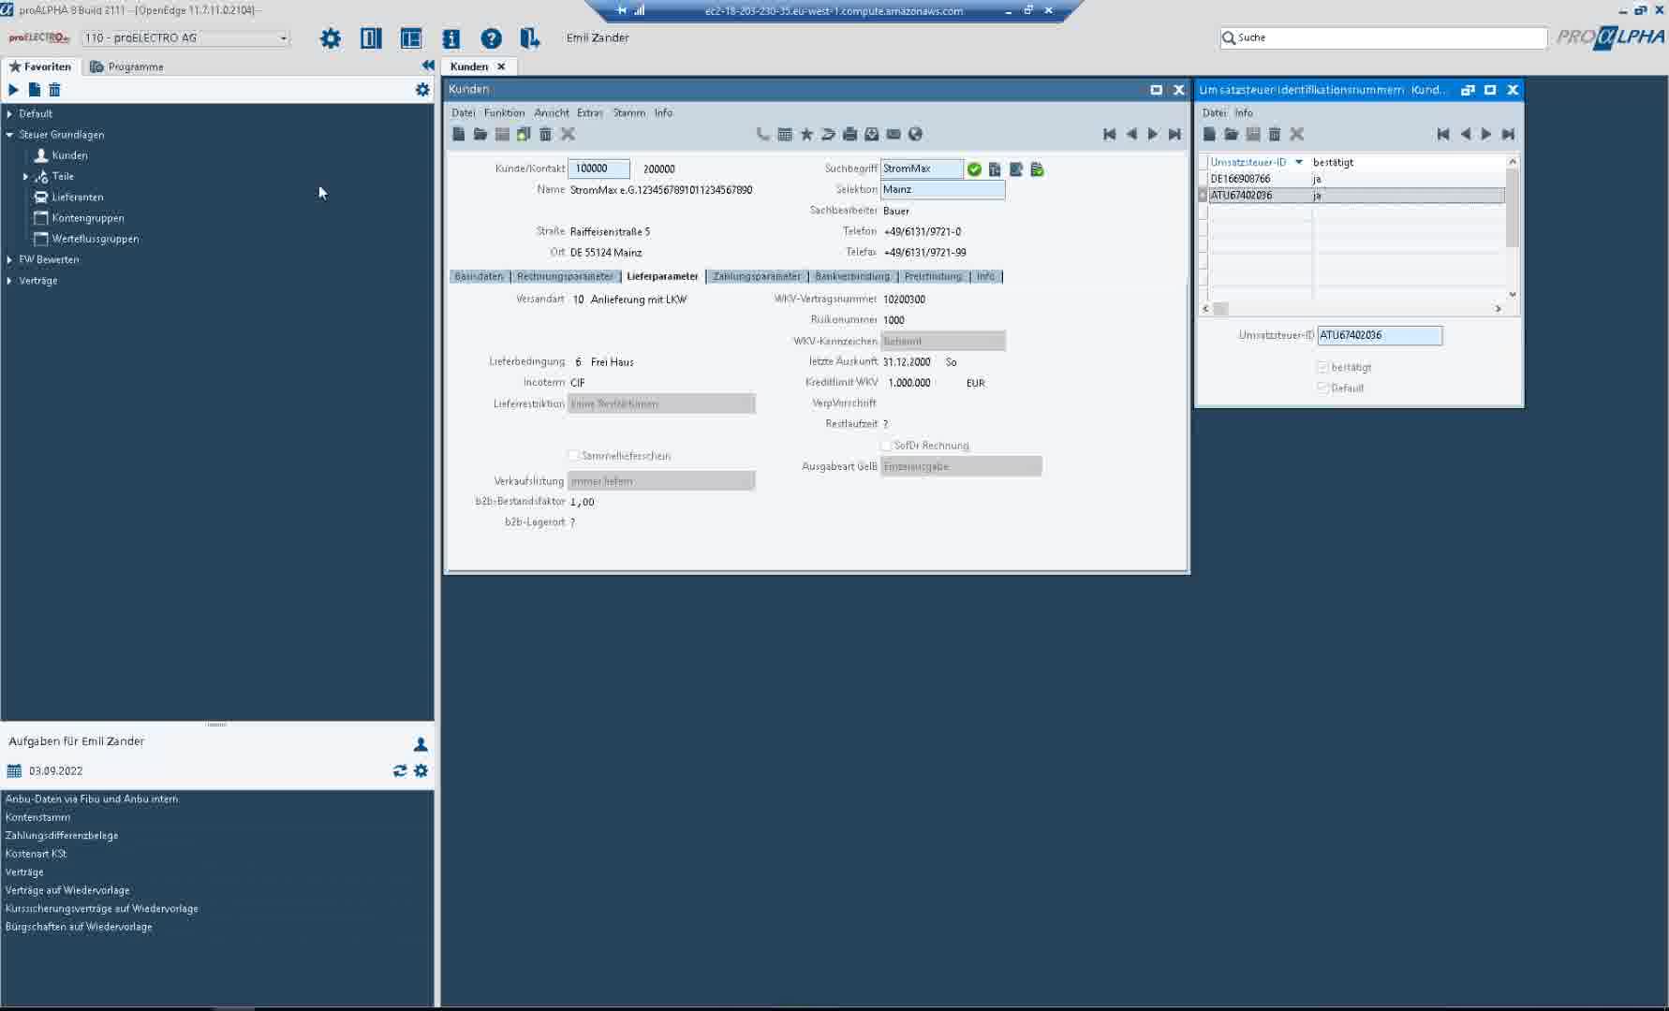Click green checkmark next to Suchbegriff
Screen dimensions: 1669x1011
point(974,169)
